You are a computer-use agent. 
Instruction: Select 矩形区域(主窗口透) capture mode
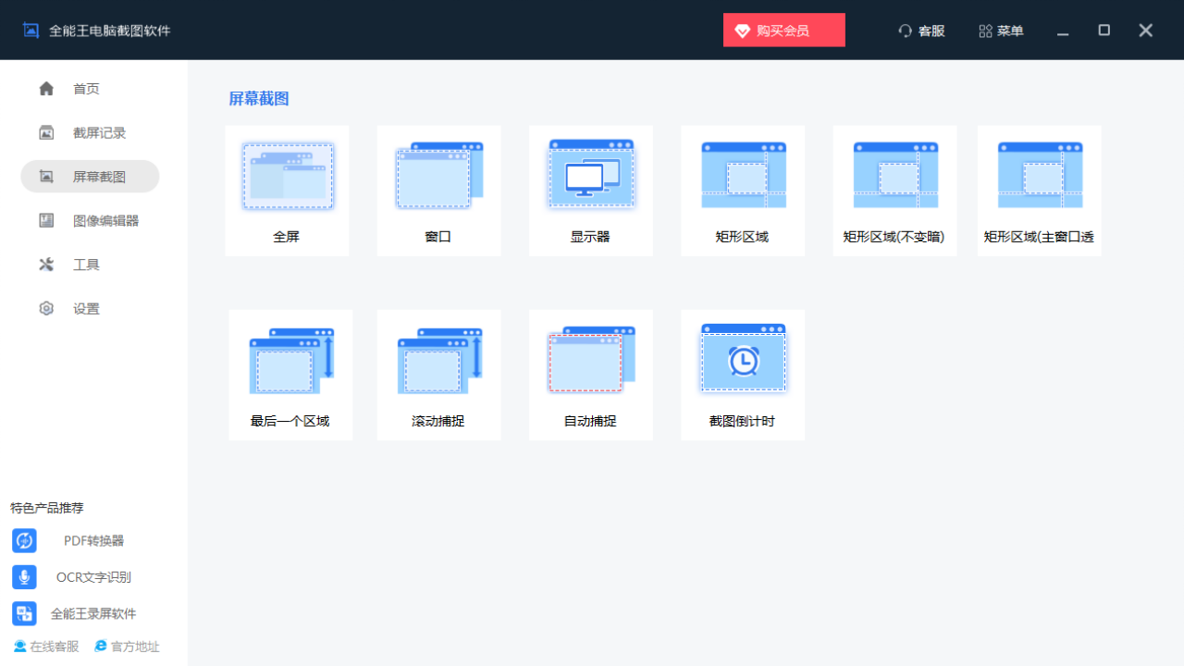point(1039,190)
